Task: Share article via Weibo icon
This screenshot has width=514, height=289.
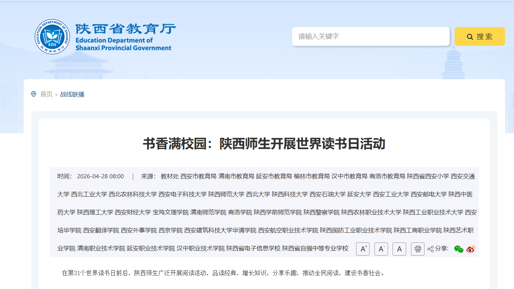Action: [471, 249]
